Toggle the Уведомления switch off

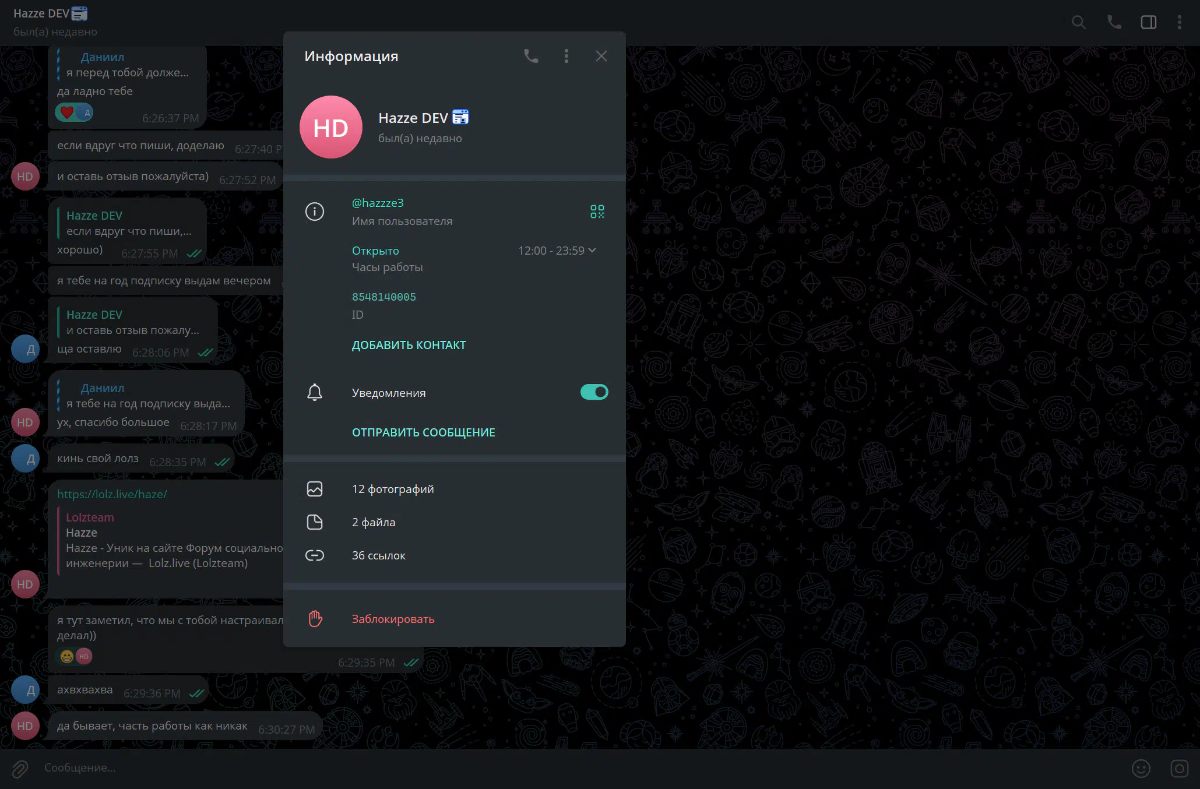(x=594, y=392)
